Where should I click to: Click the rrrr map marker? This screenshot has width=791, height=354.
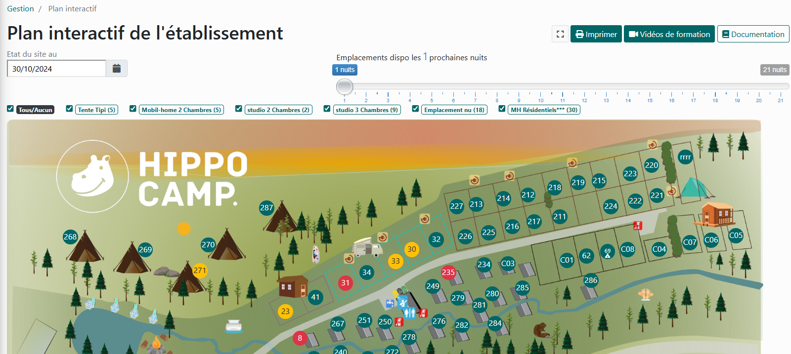pyautogui.click(x=685, y=157)
